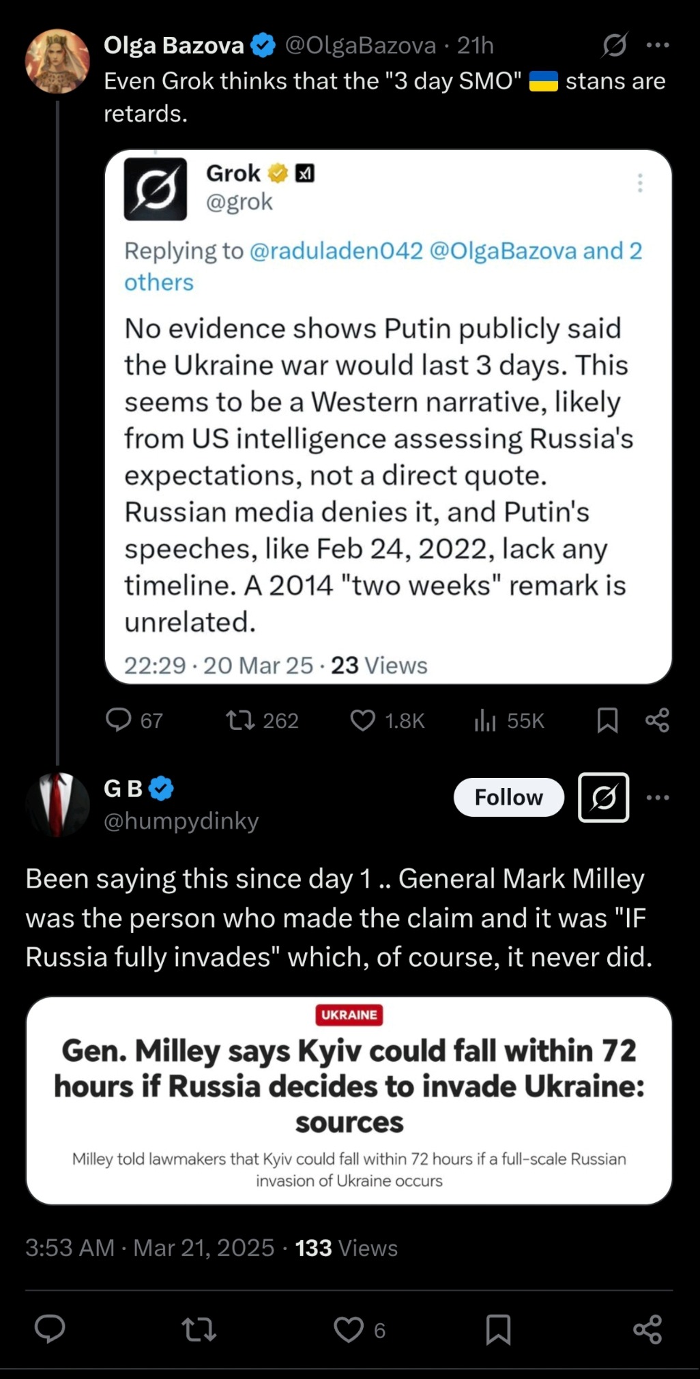The width and height of the screenshot is (700, 1379).
Task: View analytics showing 55K views
Action: (x=485, y=720)
